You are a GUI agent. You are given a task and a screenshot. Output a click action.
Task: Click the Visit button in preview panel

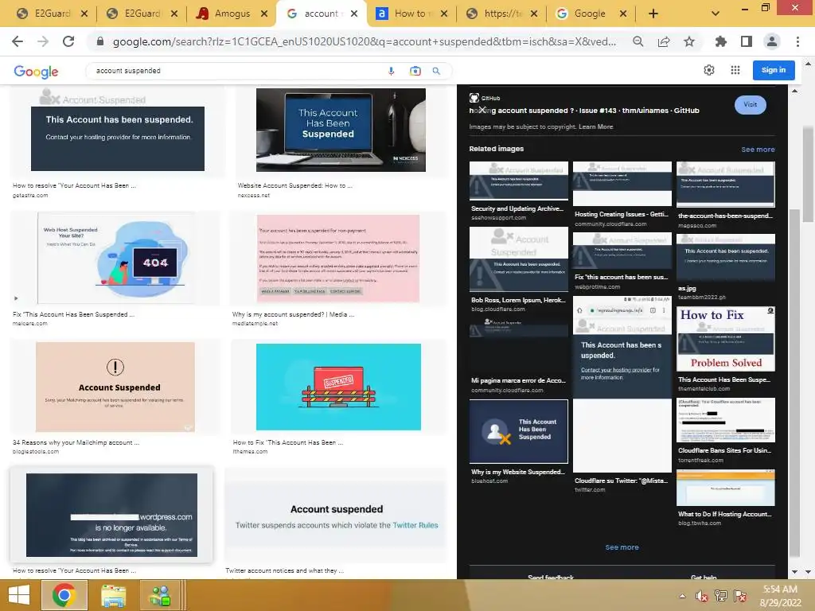(x=750, y=104)
